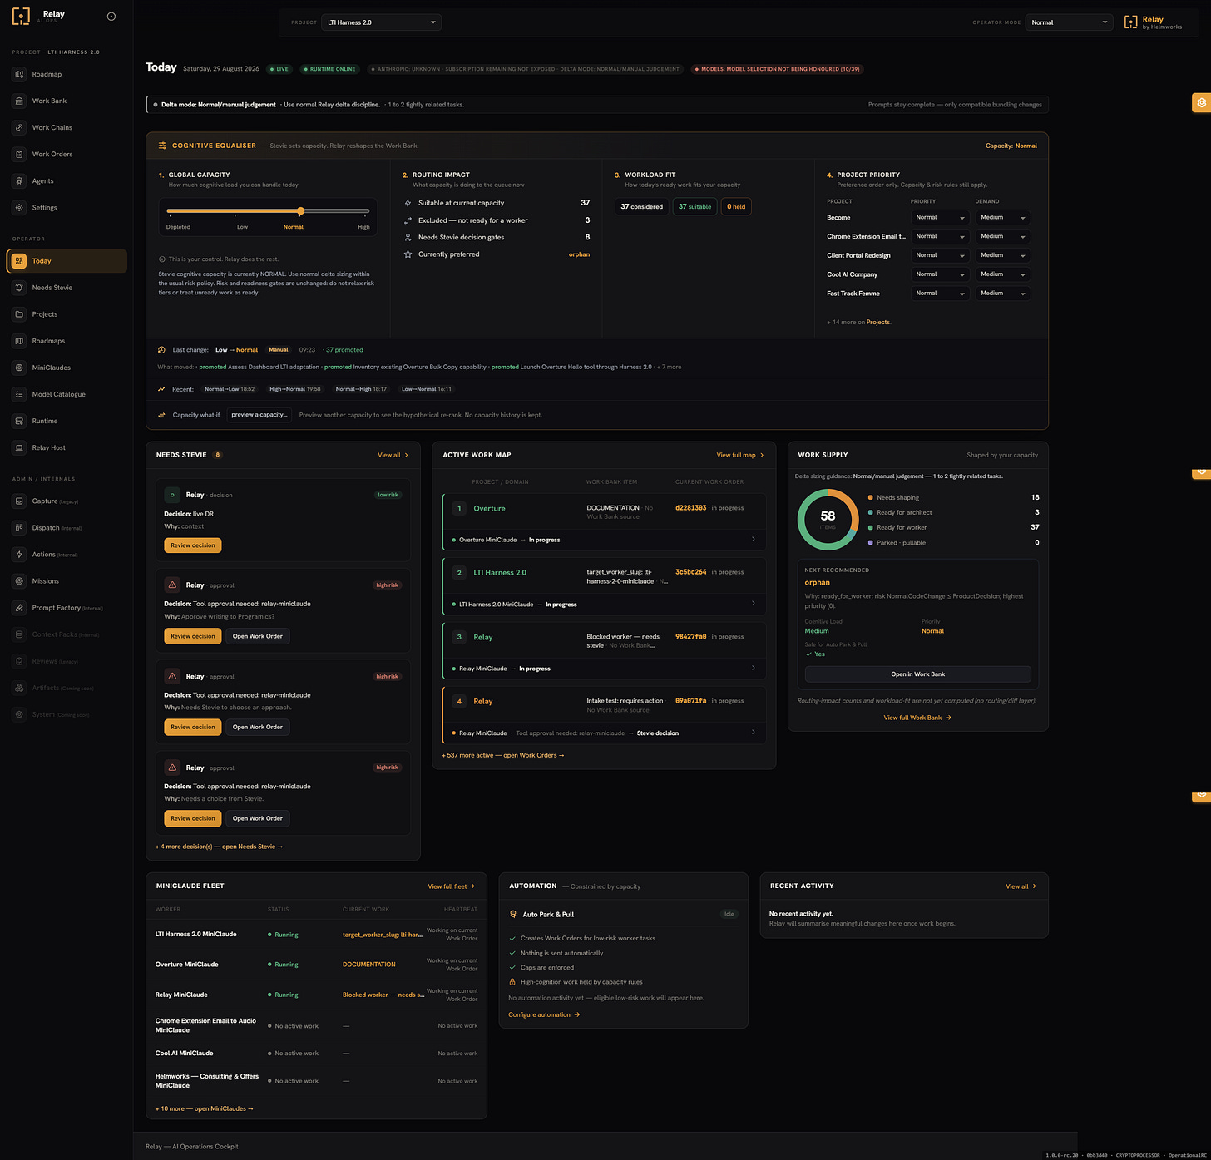Screen dimensions: 1211x1160
Task: Open the Roadmap sidebar icon
Action: click(x=19, y=74)
